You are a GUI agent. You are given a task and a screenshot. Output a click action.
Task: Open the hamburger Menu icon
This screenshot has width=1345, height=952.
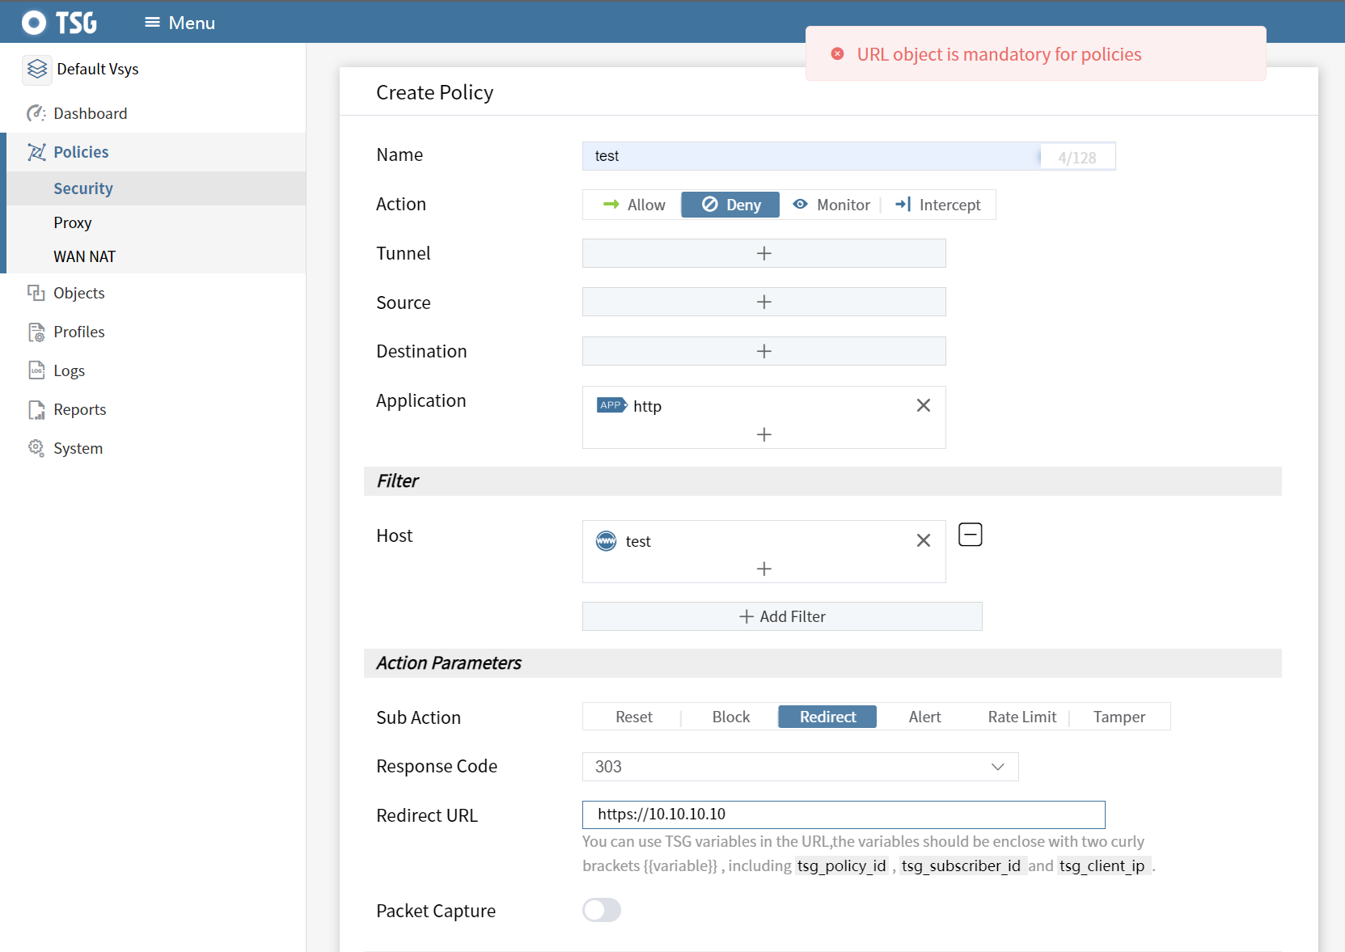pyautogui.click(x=152, y=23)
